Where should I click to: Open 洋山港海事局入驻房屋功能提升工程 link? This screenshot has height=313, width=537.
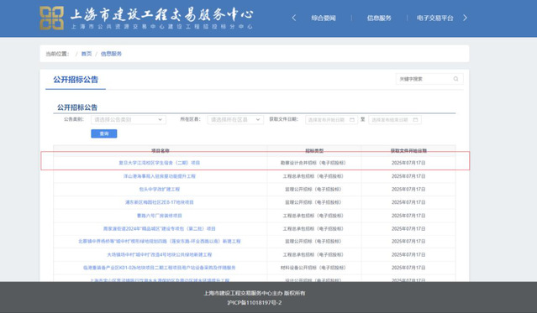point(159,176)
